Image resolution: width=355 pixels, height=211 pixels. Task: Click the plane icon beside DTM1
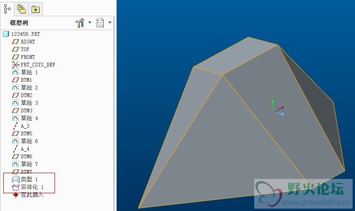click(x=15, y=80)
